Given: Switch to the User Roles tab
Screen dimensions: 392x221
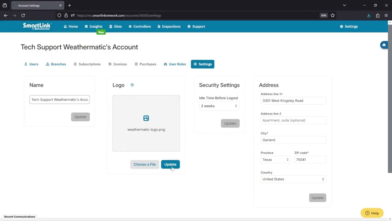Looking at the screenshot, I should click(175, 64).
